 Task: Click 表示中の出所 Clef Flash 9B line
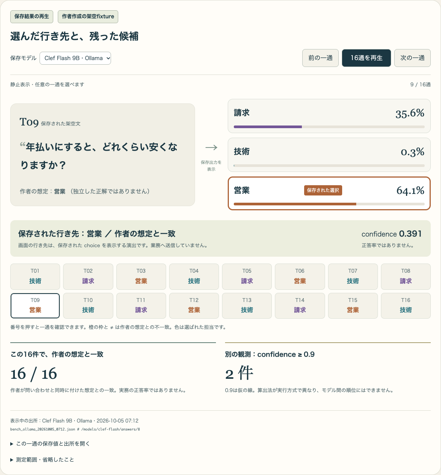click(75, 421)
